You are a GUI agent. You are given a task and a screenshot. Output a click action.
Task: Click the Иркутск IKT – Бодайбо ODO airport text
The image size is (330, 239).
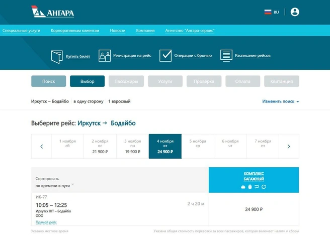tap(53, 213)
